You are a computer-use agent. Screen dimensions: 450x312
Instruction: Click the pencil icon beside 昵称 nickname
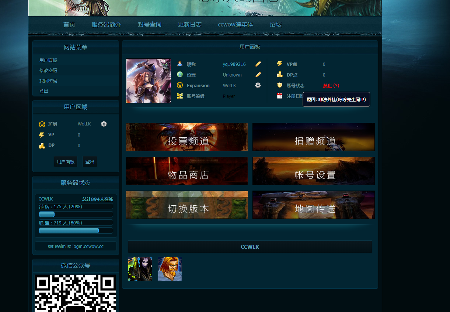258,64
